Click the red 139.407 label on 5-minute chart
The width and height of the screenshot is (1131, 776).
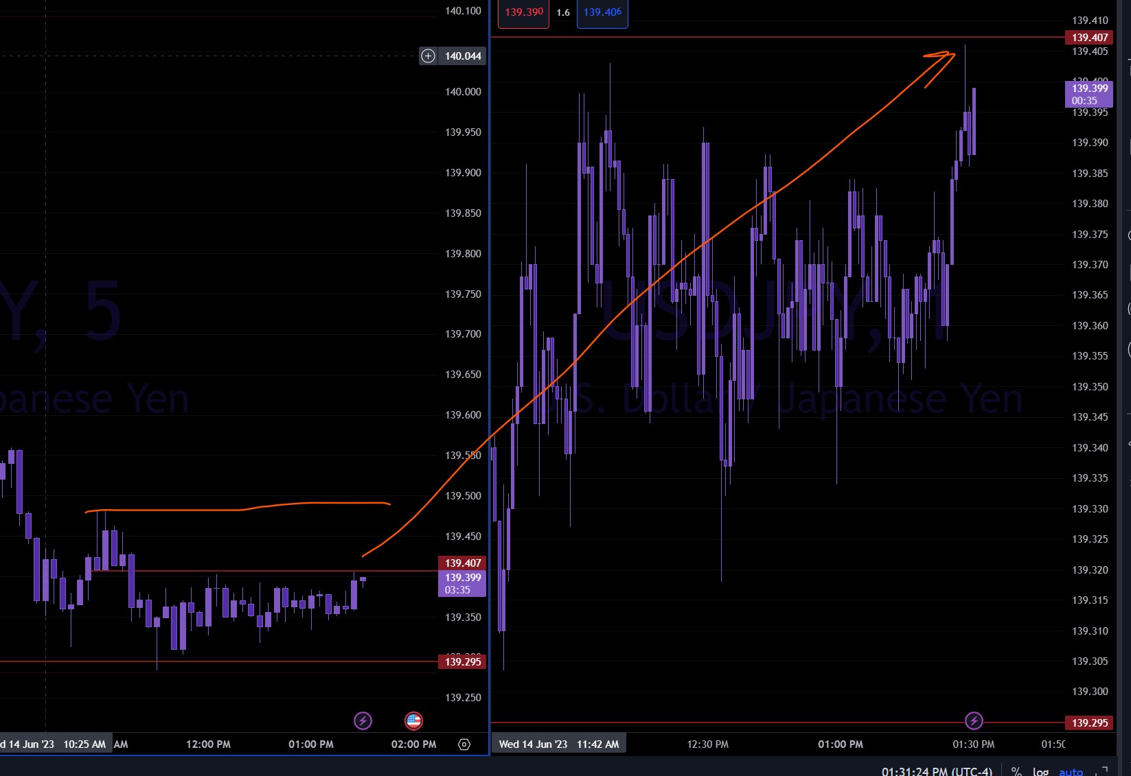(x=463, y=563)
